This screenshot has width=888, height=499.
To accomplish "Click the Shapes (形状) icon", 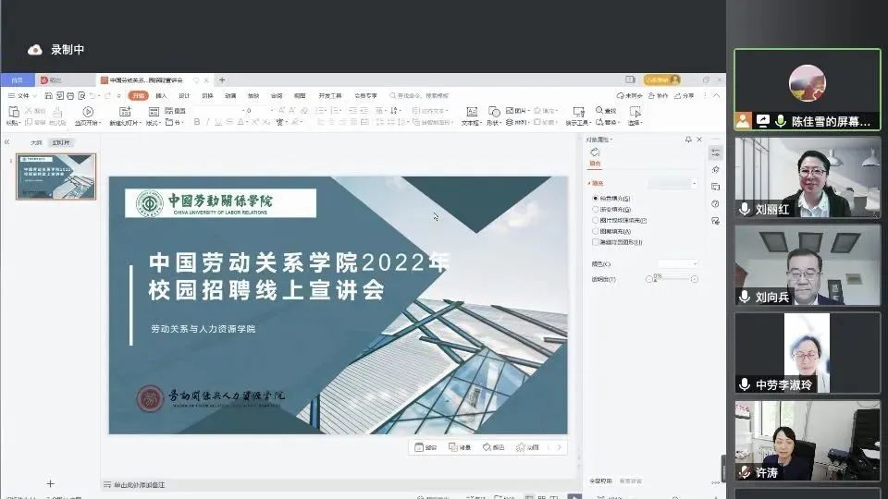I will pos(493,112).
